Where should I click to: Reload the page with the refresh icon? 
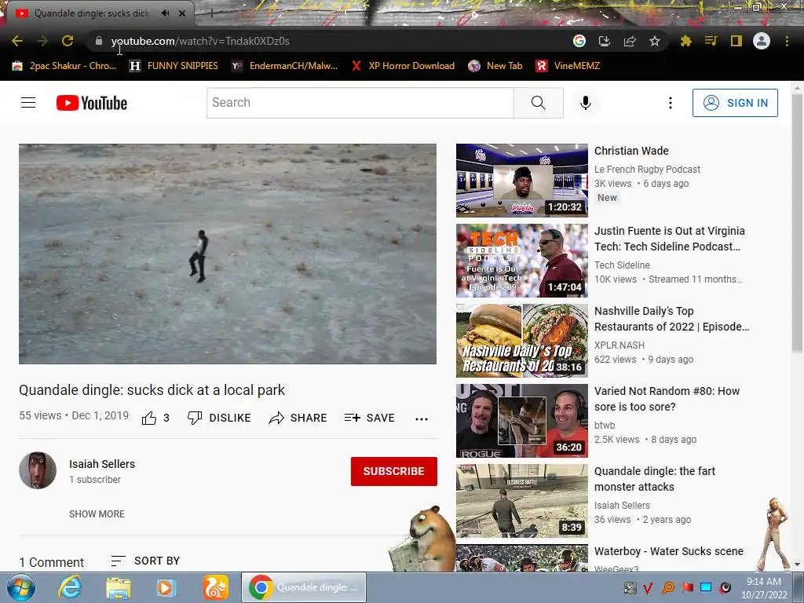pos(68,41)
